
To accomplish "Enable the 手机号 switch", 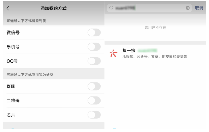I will [x=94, y=47].
